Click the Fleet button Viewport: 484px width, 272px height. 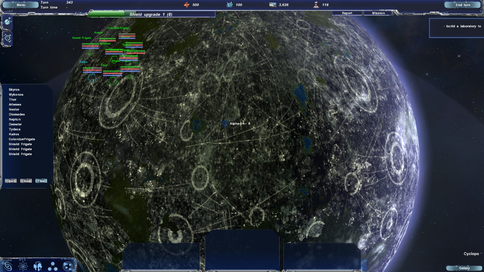tap(41, 181)
